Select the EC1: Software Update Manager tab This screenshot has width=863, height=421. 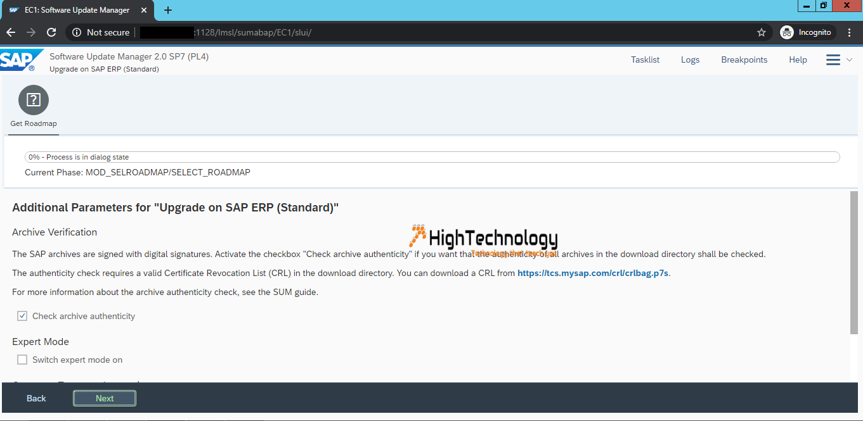coord(77,10)
